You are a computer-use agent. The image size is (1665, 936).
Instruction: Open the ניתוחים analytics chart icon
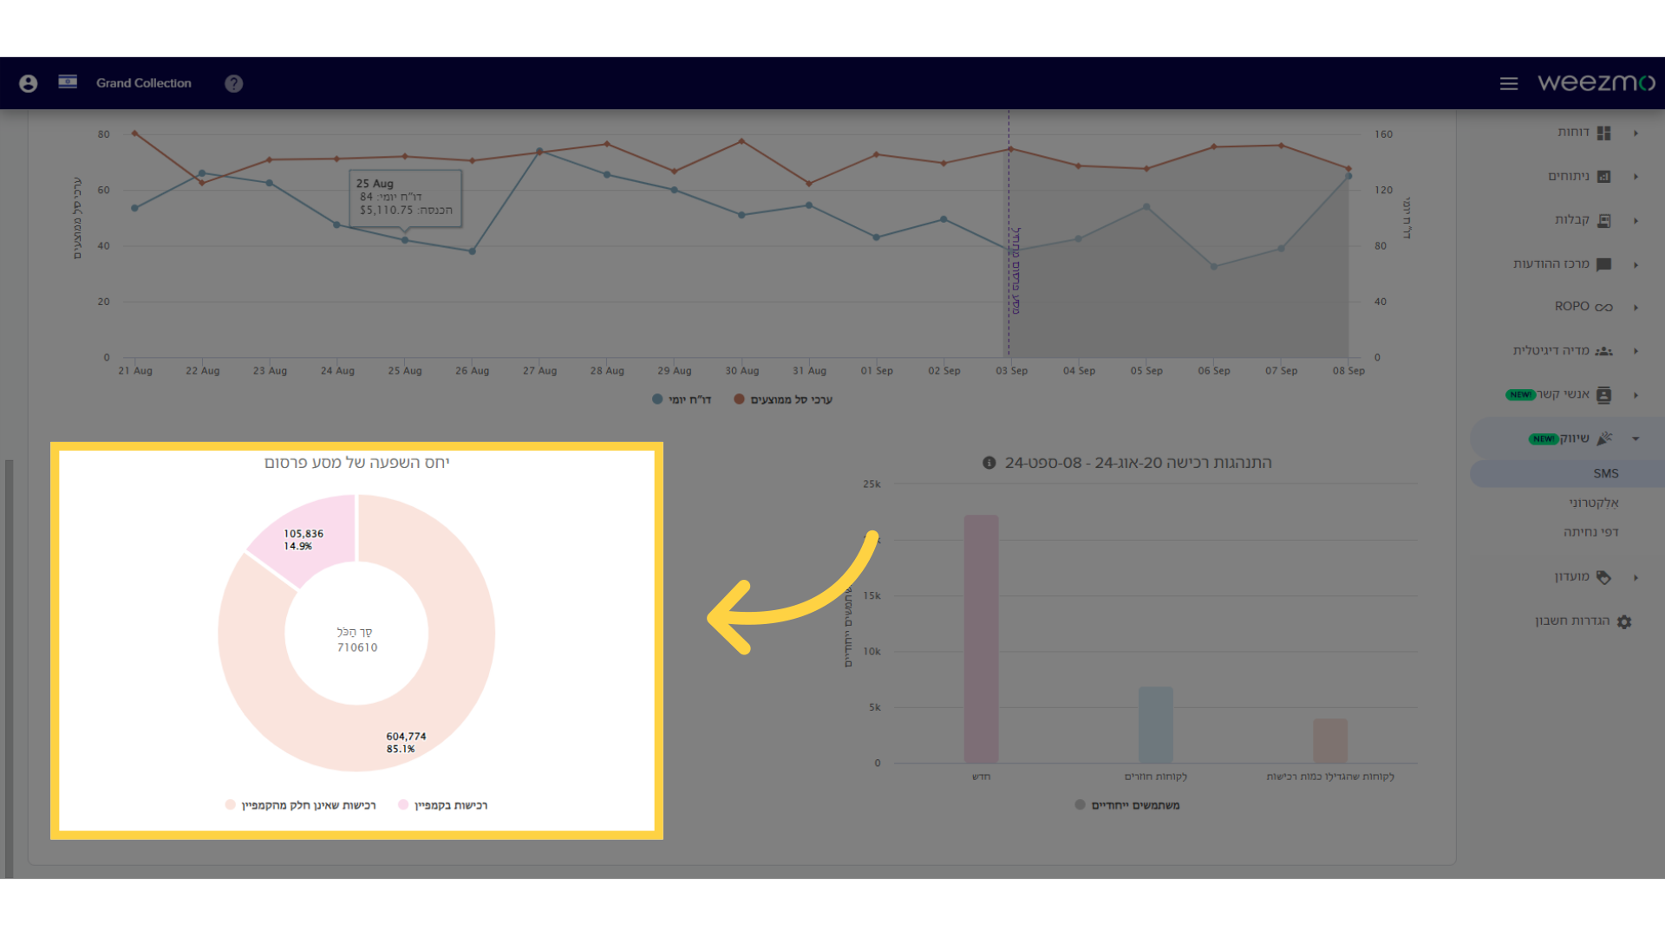click(x=1604, y=177)
